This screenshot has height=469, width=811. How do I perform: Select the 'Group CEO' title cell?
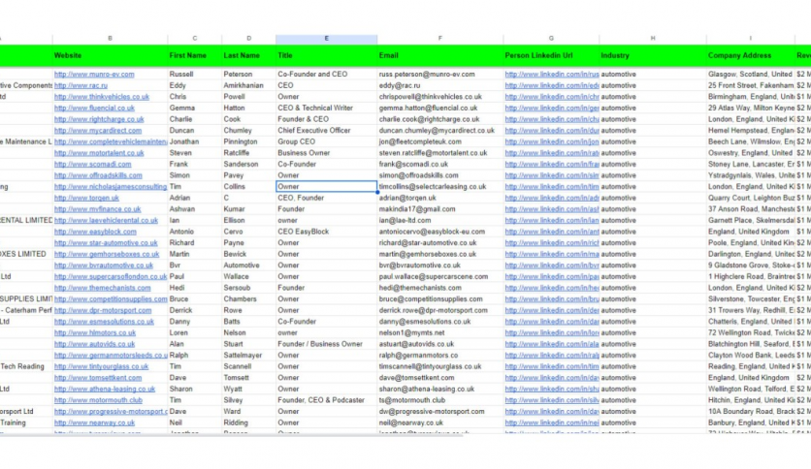(326, 142)
